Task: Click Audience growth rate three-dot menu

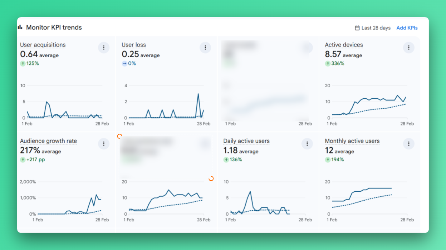Action: click(x=104, y=144)
